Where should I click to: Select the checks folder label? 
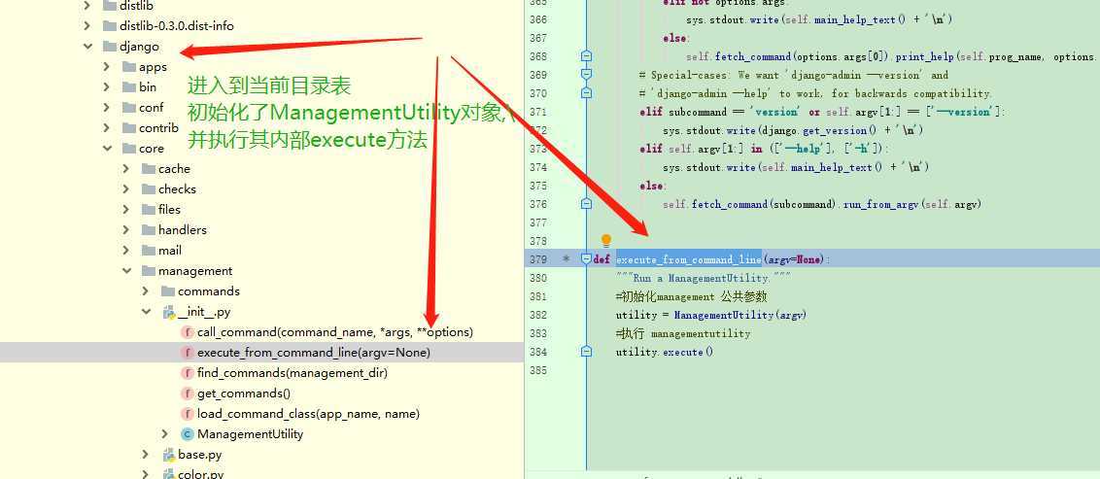coord(177,188)
